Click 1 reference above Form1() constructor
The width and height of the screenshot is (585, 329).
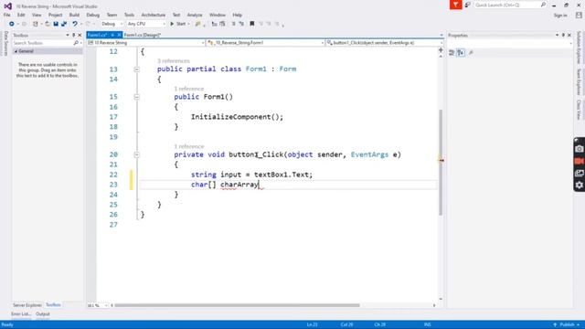189,89
